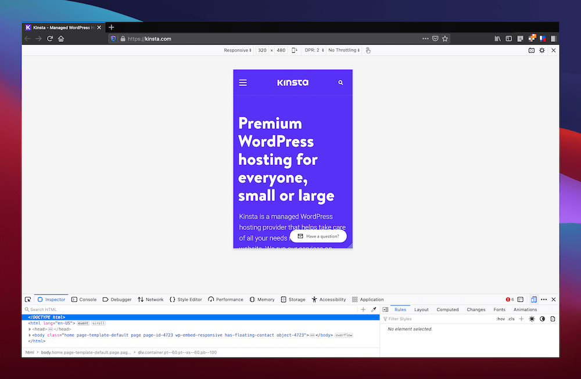
Task: Enable touch event simulation
Action: click(368, 50)
